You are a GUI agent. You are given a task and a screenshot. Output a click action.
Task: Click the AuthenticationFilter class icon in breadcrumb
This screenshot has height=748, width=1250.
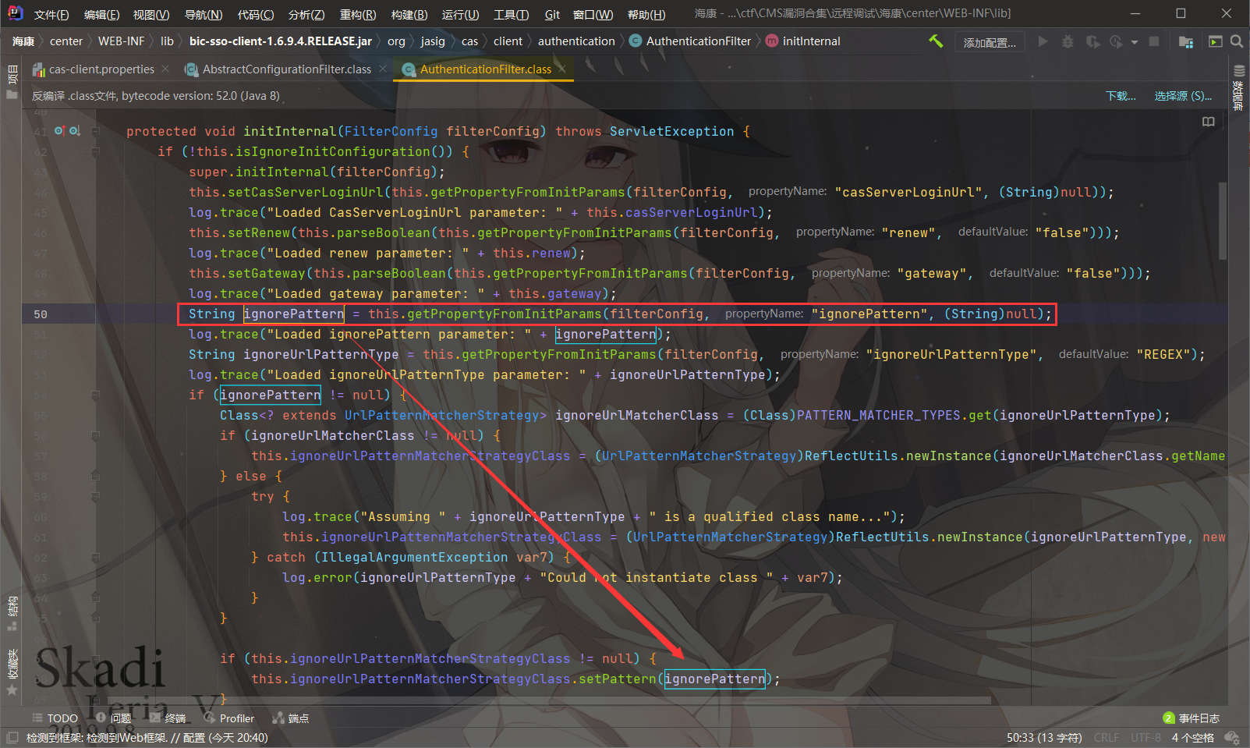[636, 41]
